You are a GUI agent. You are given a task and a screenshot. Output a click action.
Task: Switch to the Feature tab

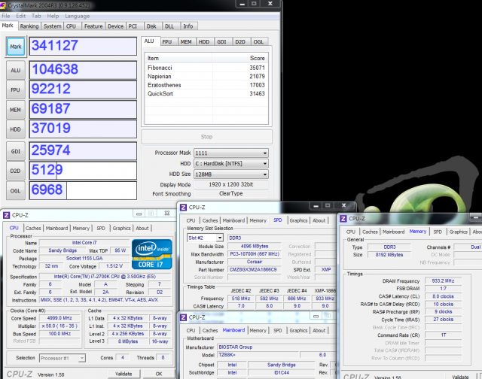(93, 26)
